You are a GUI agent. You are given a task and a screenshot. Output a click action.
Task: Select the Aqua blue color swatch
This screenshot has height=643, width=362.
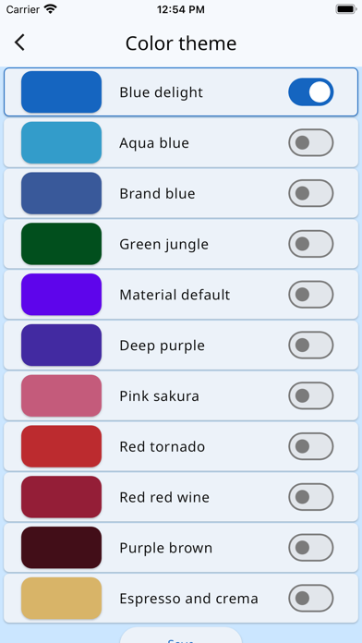click(x=62, y=142)
